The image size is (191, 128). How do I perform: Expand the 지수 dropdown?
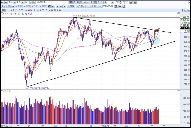pos(14,2)
